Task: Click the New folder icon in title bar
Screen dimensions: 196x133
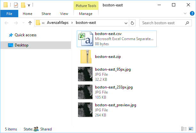Action: 23,5
